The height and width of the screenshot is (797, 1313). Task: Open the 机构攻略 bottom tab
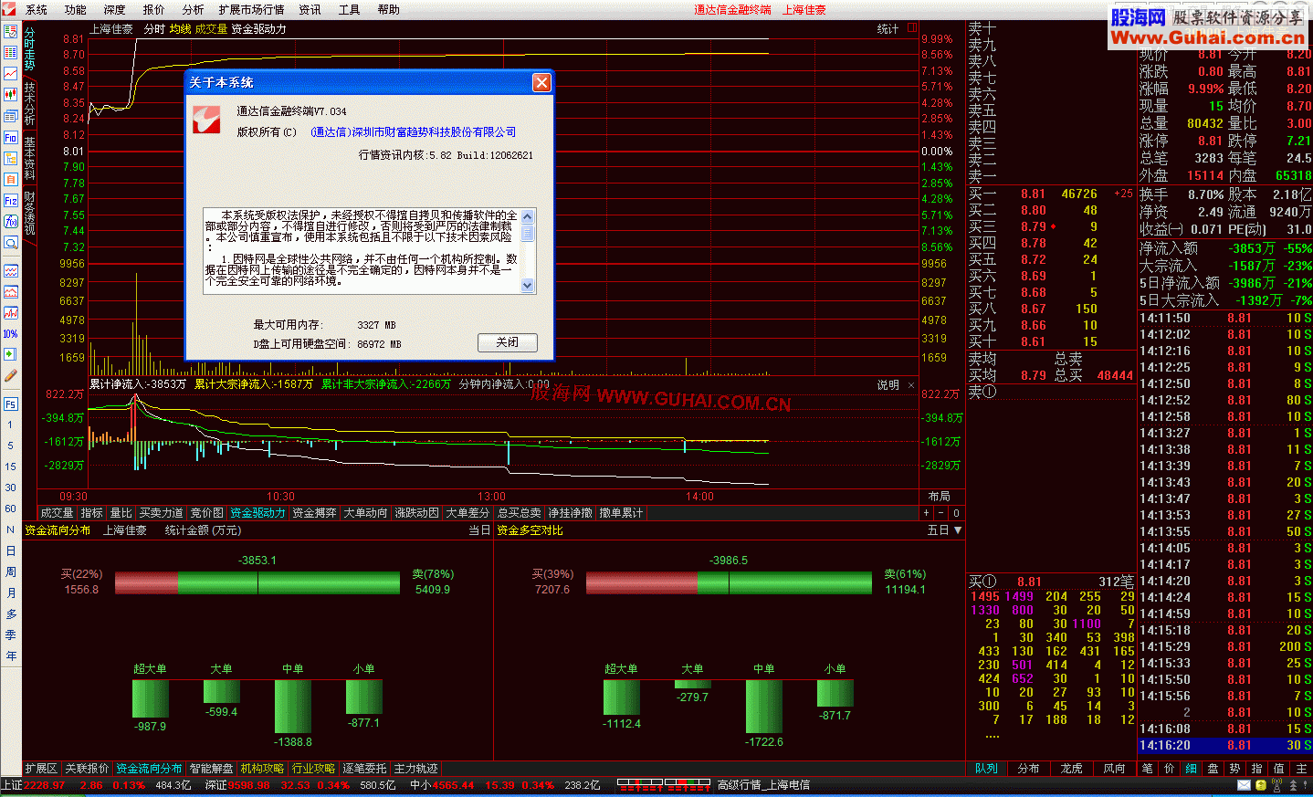[x=262, y=769]
